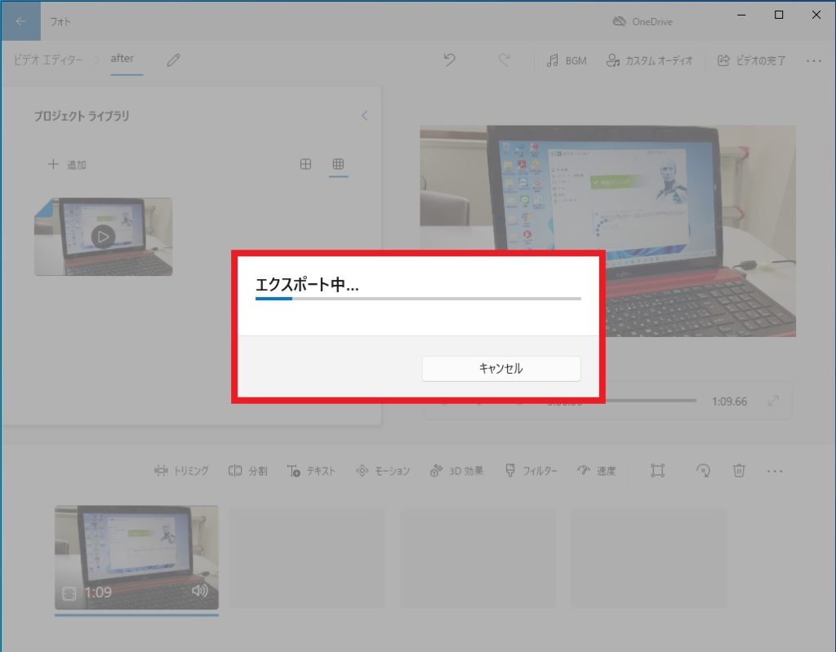Switch library to the compact grid view

click(338, 164)
